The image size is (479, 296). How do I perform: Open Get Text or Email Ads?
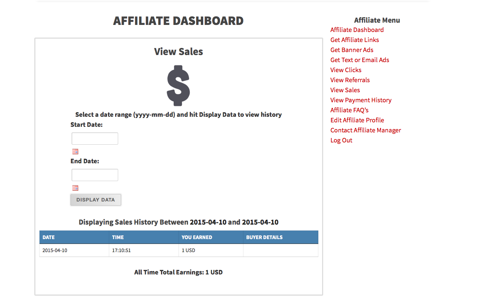tap(360, 60)
